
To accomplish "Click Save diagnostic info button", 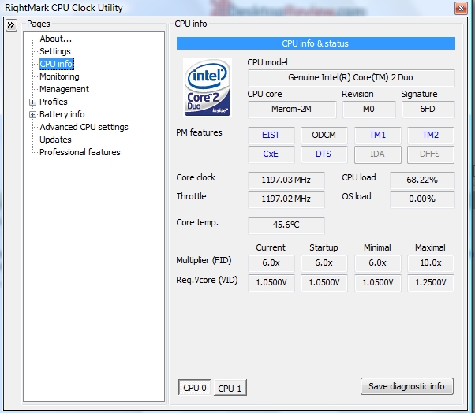I will pyautogui.click(x=407, y=386).
